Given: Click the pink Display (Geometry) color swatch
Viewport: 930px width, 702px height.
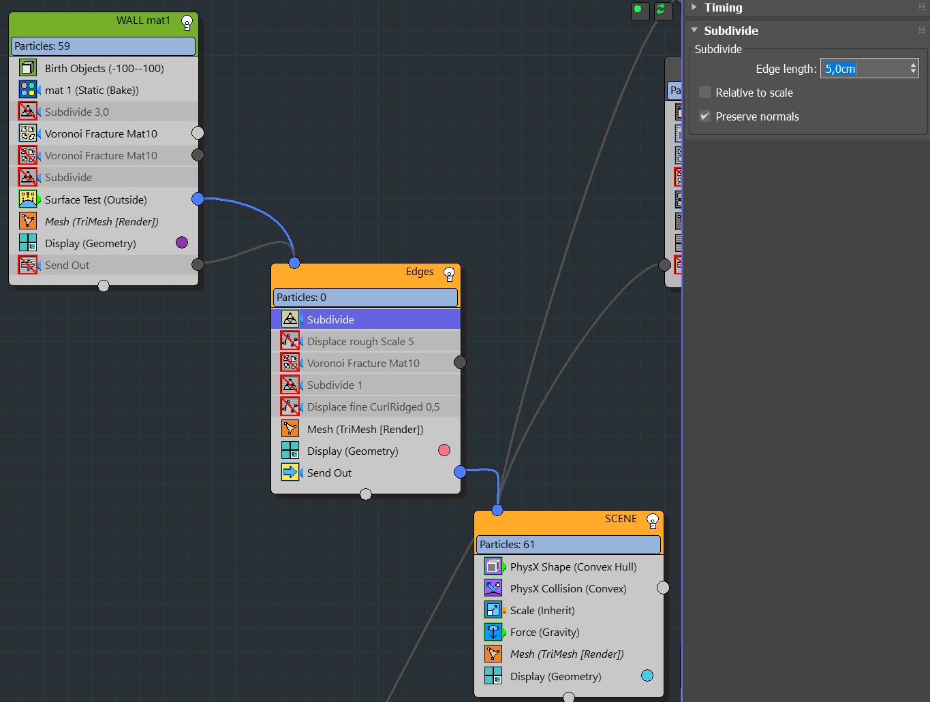Looking at the screenshot, I should click(444, 450).
